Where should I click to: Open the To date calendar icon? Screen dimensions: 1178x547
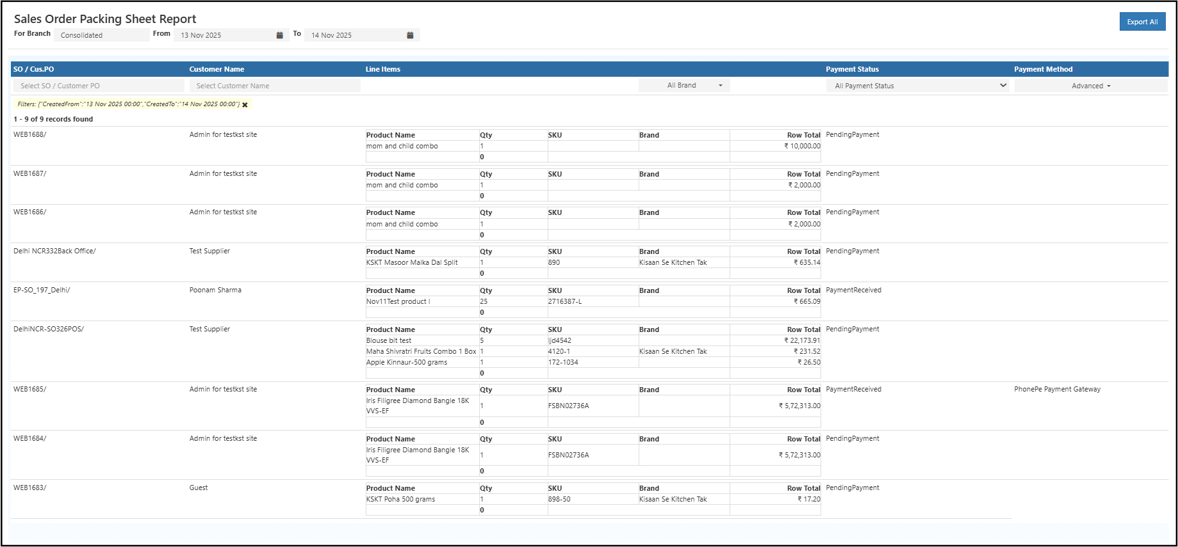[410, 35]
